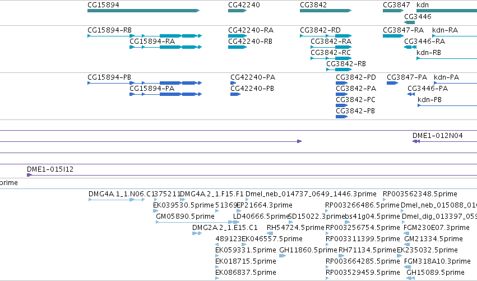This screenshot has width=477, height=281.
Task: Click the EK018715.5prime EST label
Action: point(246,261)
